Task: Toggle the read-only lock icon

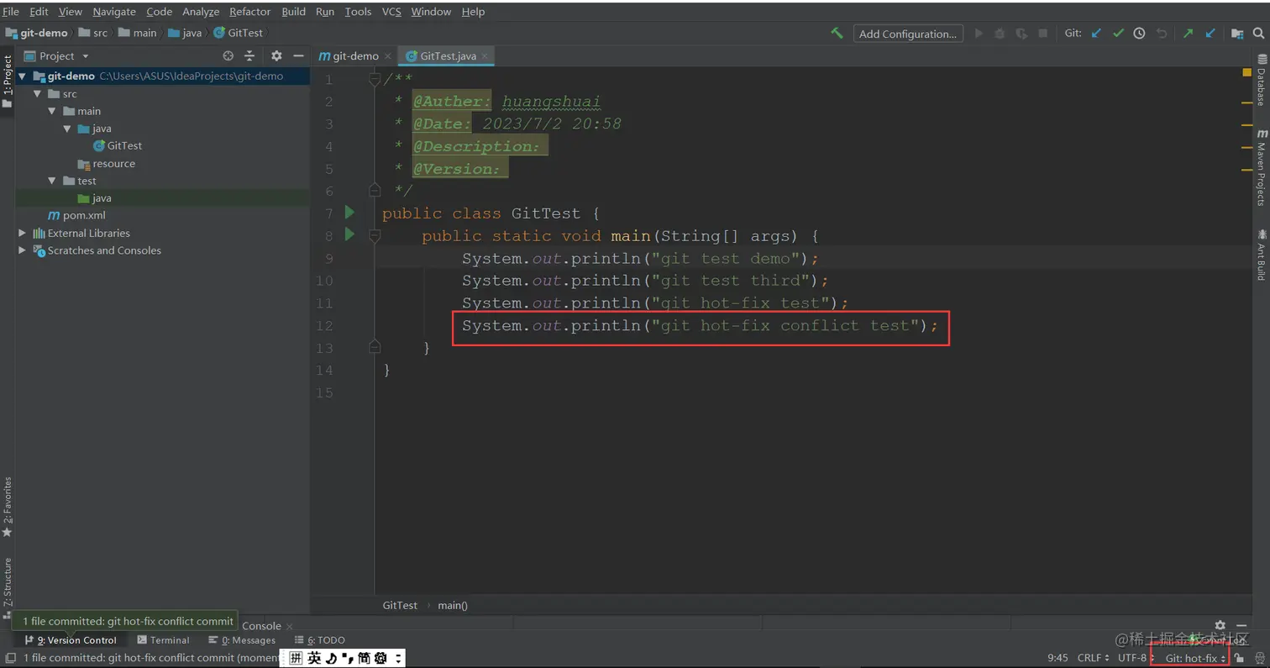Action: pyautogui.click(x=1240, y=658)
